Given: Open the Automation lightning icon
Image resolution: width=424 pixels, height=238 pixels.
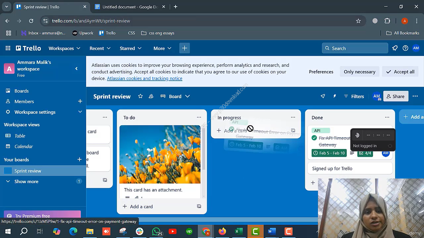Looking at the screenshot, I should click(335, 96).
